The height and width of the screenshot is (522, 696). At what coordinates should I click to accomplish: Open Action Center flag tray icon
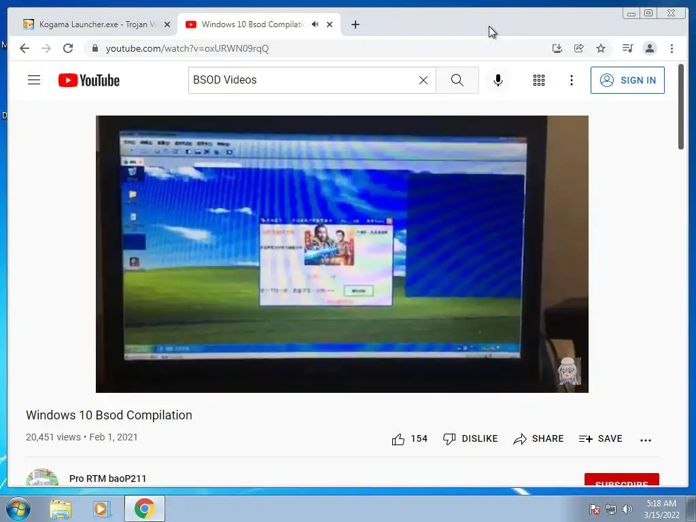pos(595,509)
